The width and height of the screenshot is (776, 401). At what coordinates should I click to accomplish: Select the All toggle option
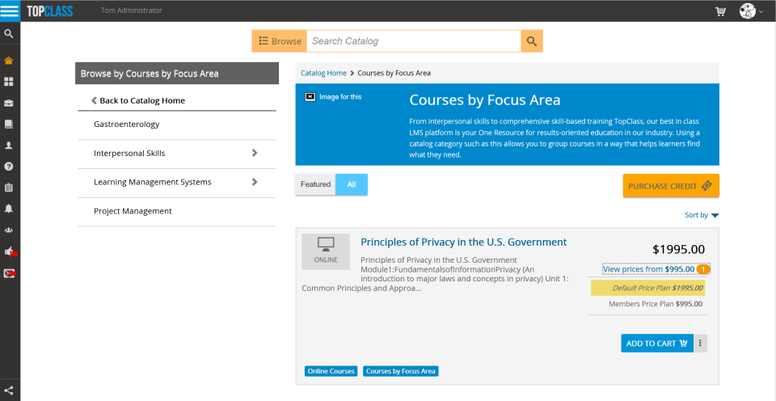(352, 184)
